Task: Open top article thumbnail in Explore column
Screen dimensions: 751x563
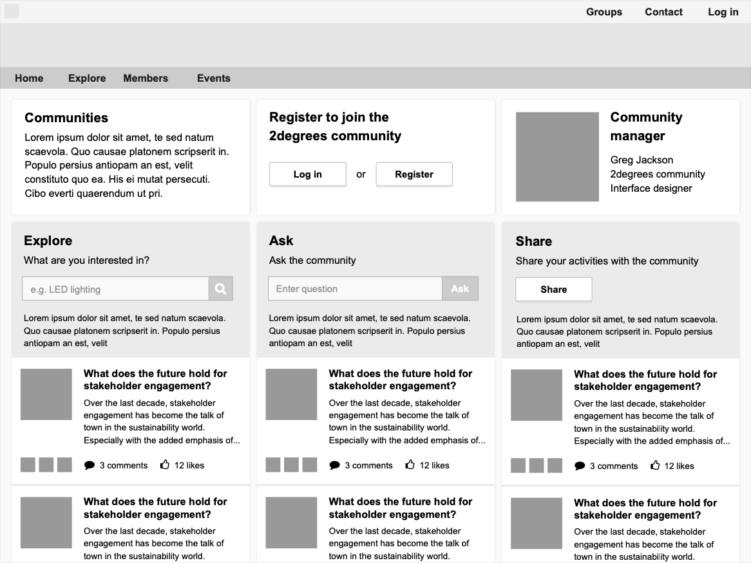Action: click(46, 394)
